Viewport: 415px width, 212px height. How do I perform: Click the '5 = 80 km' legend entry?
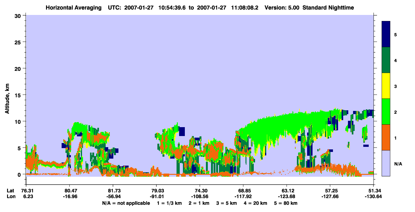pos(286,203)
